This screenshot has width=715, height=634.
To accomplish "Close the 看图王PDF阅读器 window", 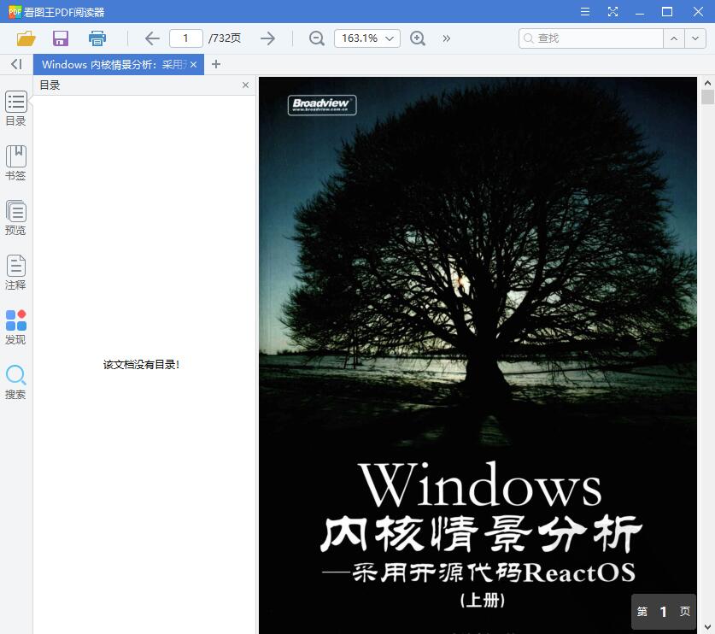I will click(698, 12).
